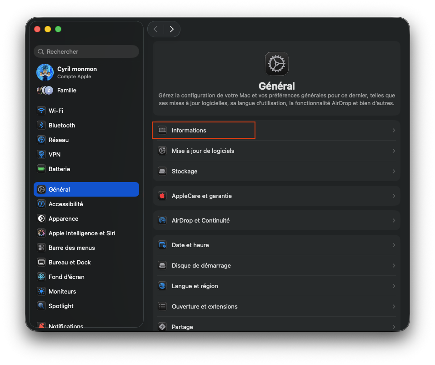Click the Bluetooth icon in sidebar
The image size is (435, 365).
point(41,125)
